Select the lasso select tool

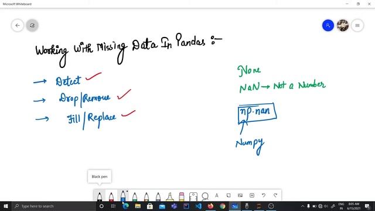pos(205,196)
